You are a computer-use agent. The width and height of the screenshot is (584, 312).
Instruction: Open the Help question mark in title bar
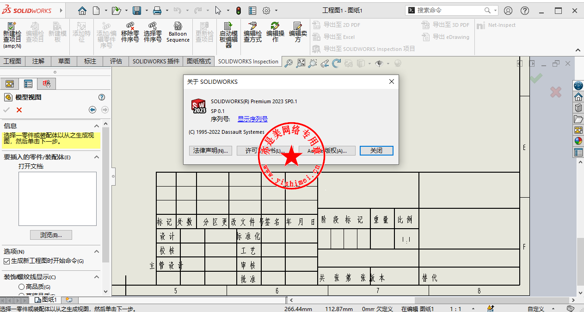[x=525, y=10]
